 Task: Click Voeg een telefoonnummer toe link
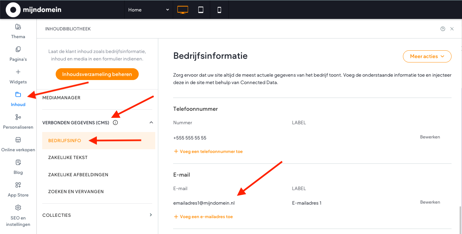pos(208,152)
